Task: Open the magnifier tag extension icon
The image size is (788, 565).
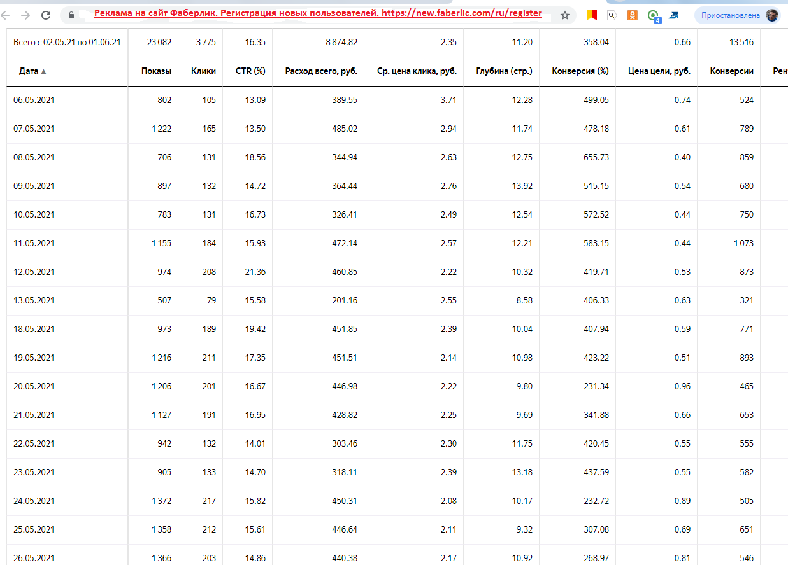Action: (612, 15)
